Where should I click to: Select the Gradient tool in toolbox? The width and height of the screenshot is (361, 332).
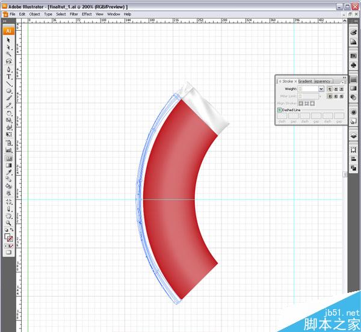pyautogui.click(x=8, y=165)
